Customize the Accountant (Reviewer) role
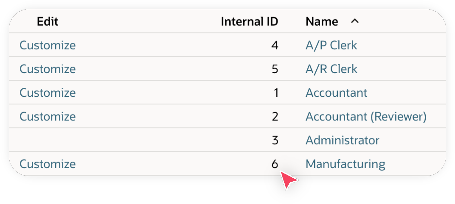This screenshot has height=204, width=455. pyautogui.click(x=48, y=116)
